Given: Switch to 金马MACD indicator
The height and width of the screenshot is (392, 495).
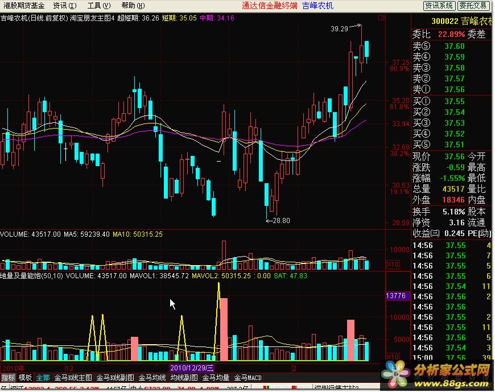Looking at the screenshot, I should pyautogui.click(x=248, y=377).
